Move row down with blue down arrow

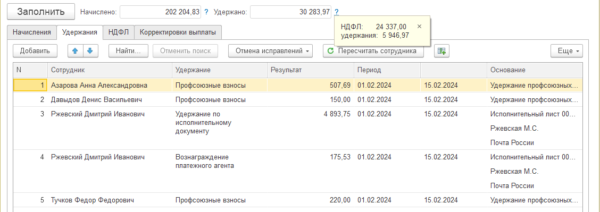(90, 51)
